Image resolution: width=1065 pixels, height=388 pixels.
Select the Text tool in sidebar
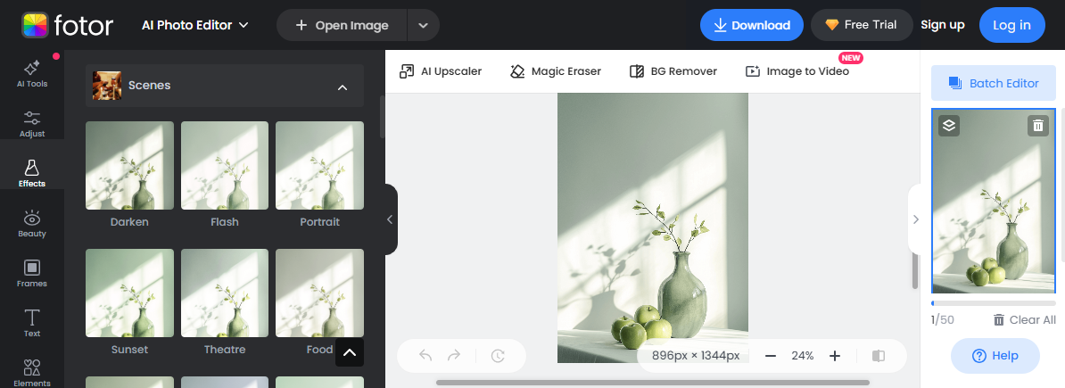point(32,323)
